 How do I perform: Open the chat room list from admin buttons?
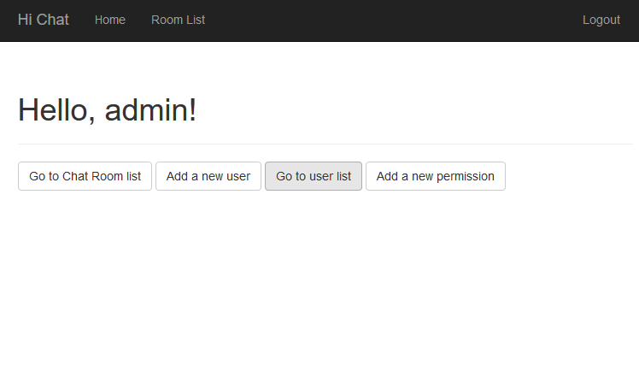click(85, 176)
